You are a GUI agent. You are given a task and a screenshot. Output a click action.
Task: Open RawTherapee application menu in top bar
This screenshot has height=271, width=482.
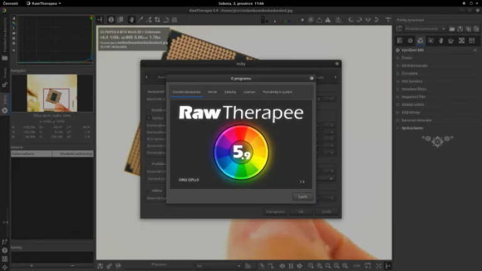click(44, 3)
